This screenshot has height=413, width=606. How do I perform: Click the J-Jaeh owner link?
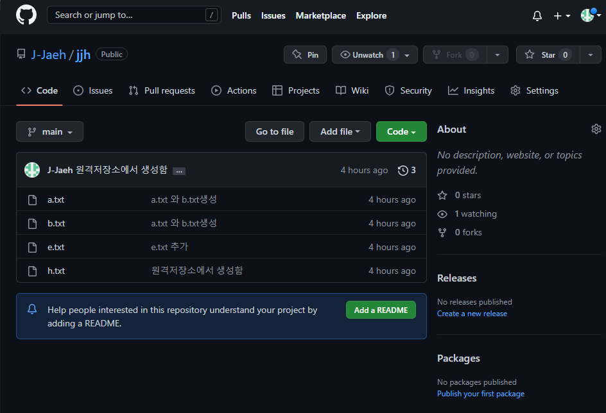click(49, 55)
